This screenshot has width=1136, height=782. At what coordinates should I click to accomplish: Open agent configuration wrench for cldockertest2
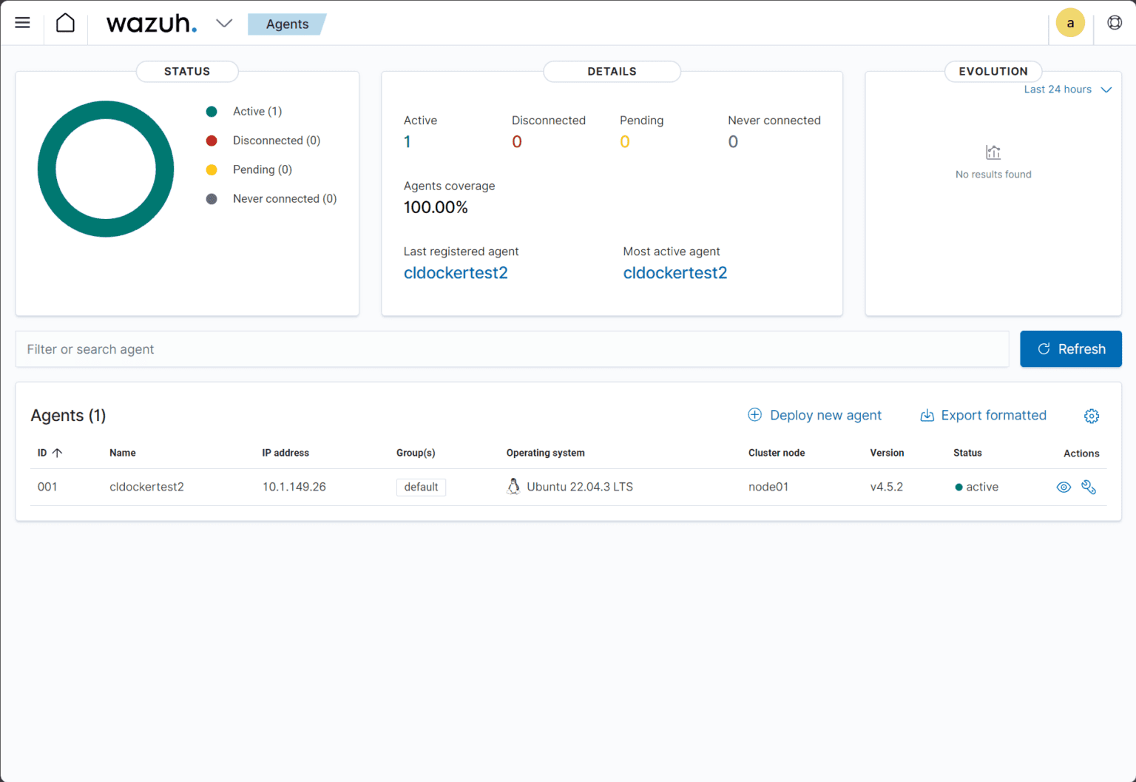point(1089,487)
